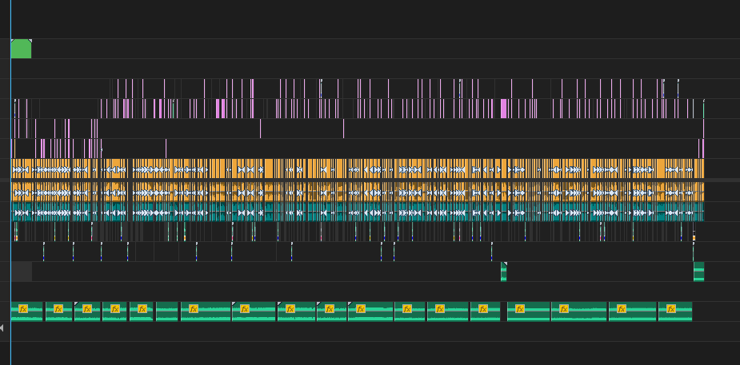Click the fx badge on second music clip
The image size is (740, 365).
tap(58, 309)
